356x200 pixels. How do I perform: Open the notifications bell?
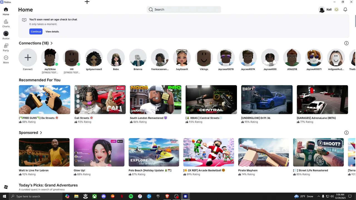click(345, 9)
